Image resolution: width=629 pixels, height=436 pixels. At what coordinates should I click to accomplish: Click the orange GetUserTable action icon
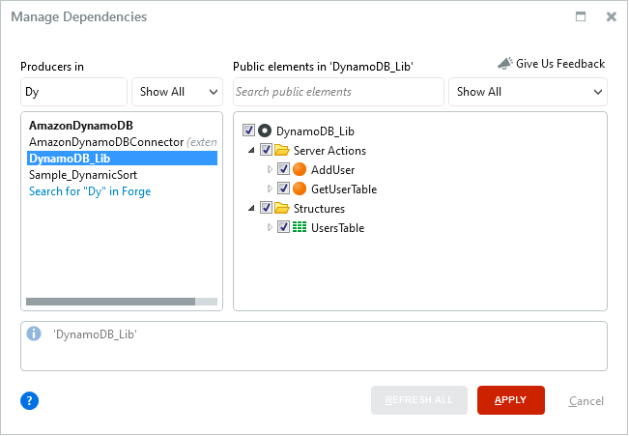pos(300,189)
